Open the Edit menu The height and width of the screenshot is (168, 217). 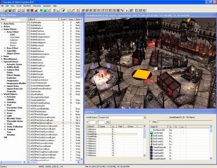tap(7, 6)
